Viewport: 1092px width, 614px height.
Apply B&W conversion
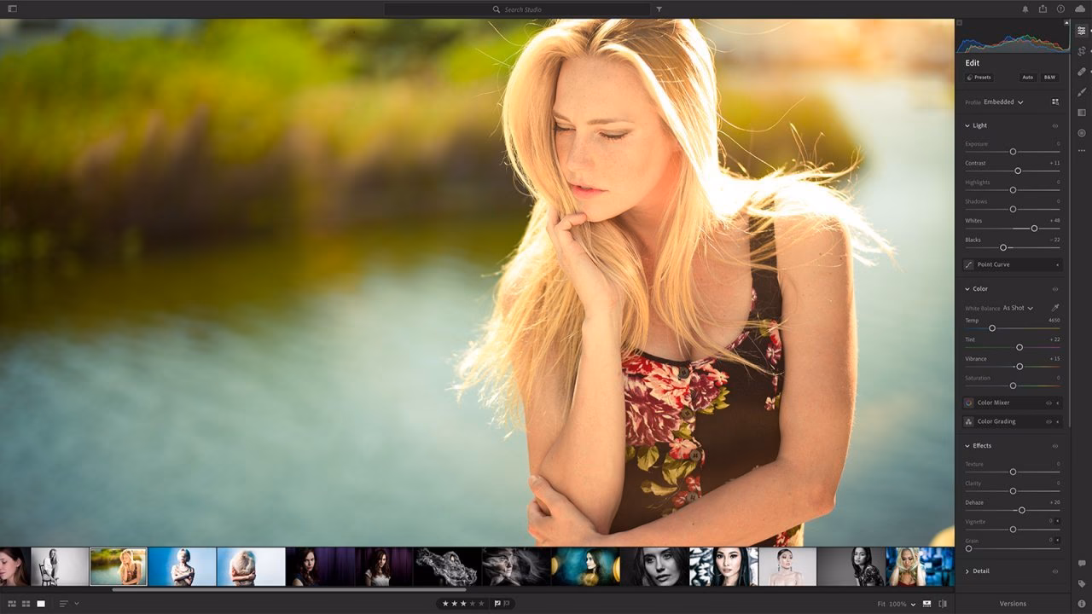(1050, 77)
